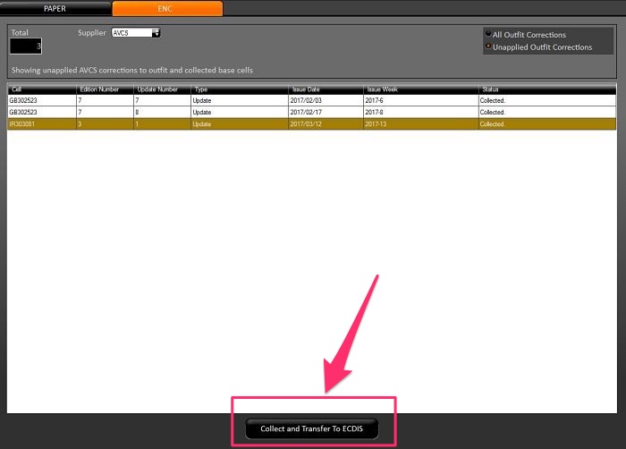Click Collect and Transfer To ECDIS button
The image size is (626, 449).
pyautogui.click(x=312, y=429)
